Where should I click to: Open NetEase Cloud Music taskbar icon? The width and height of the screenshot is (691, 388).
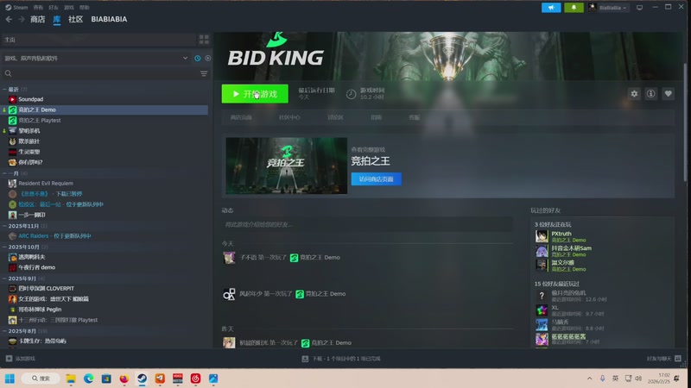click(195, 379)
